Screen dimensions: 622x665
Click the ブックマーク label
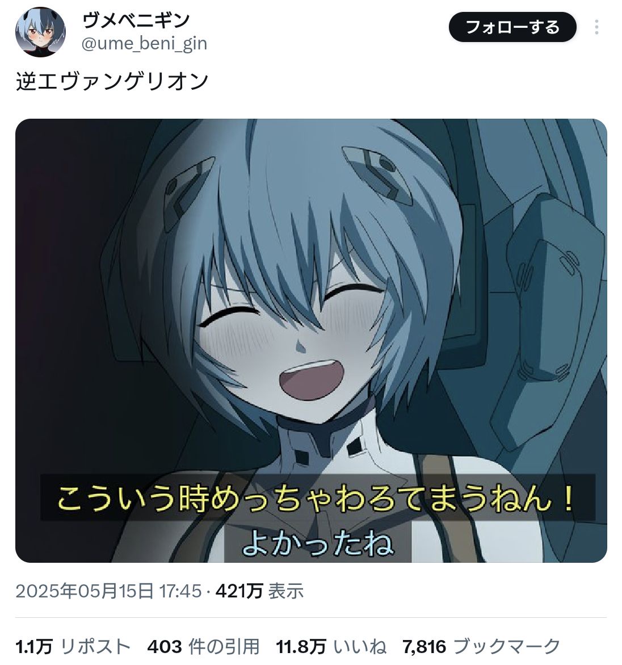[x=507, y=647]
